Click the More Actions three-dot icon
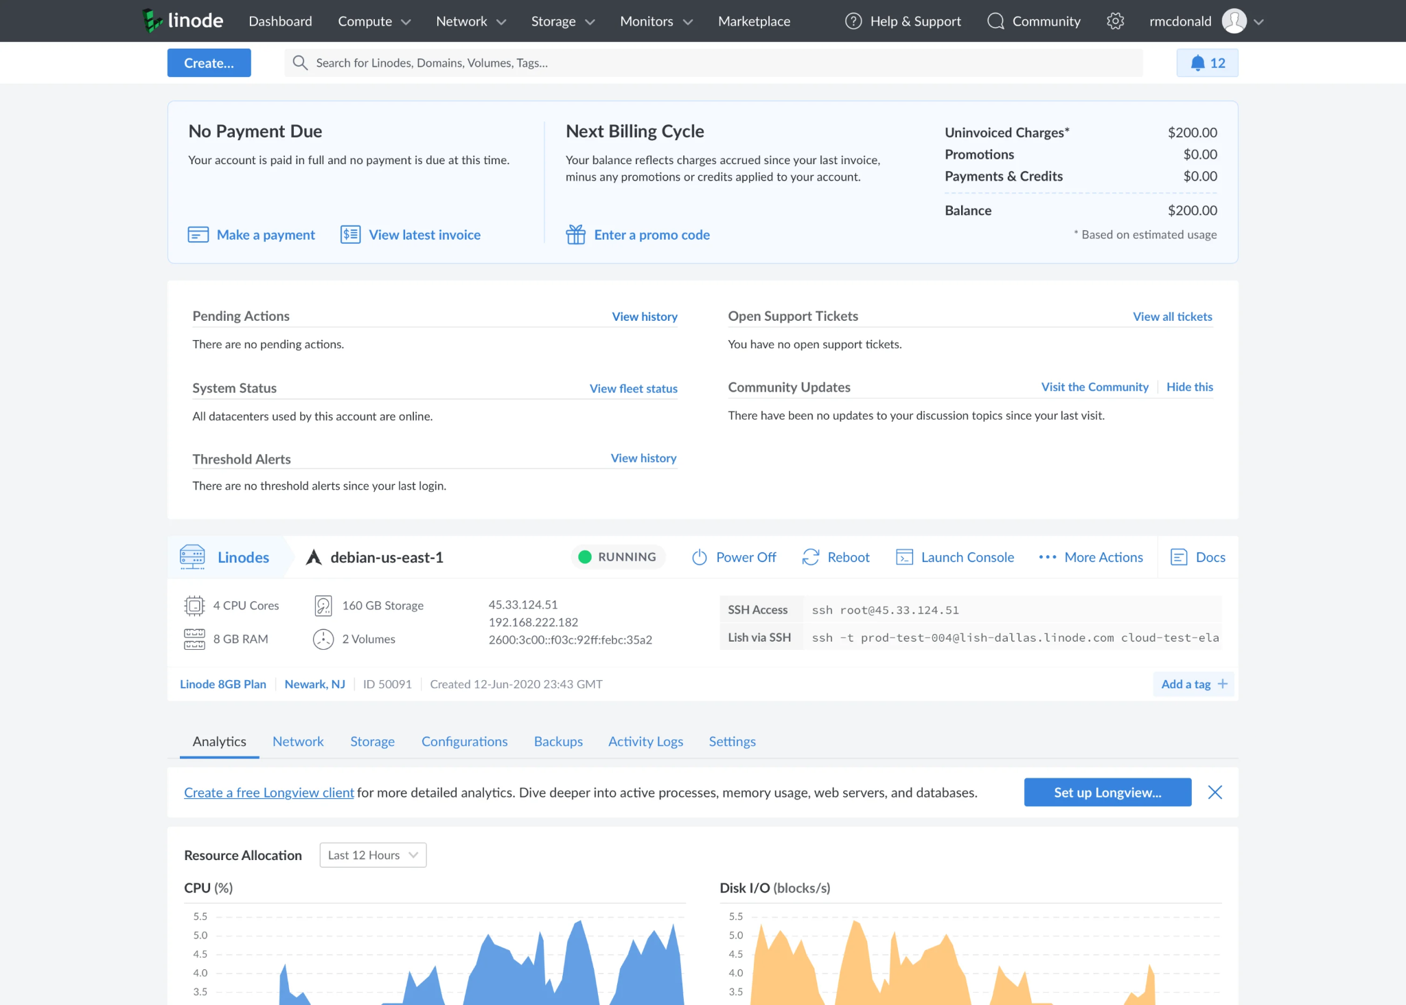Screen dimensions: 1406x1005 click(1048, 557)
